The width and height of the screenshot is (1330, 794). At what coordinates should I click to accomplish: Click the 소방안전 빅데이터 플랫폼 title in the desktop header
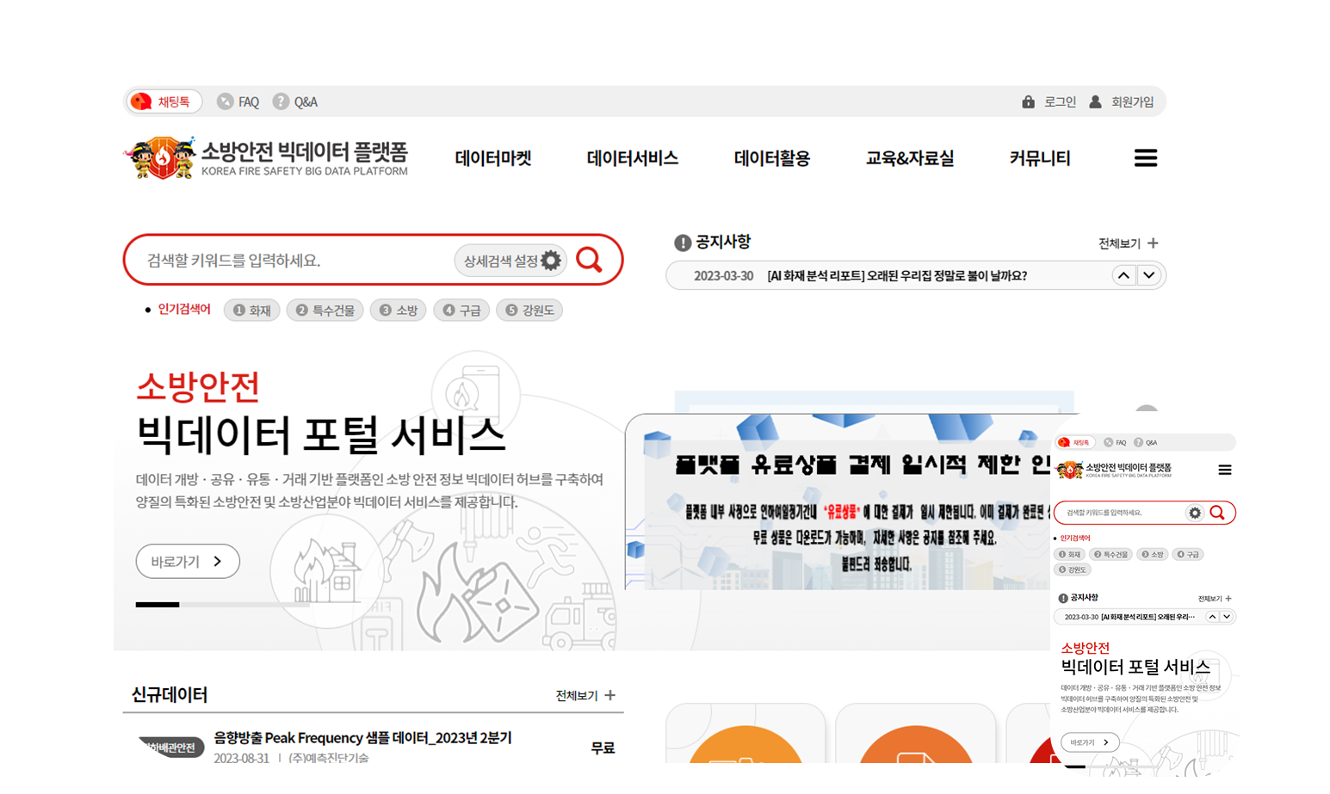coord(304,152)
